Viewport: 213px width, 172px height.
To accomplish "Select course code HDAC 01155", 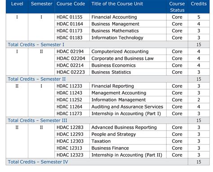I will tap(70, 17).
